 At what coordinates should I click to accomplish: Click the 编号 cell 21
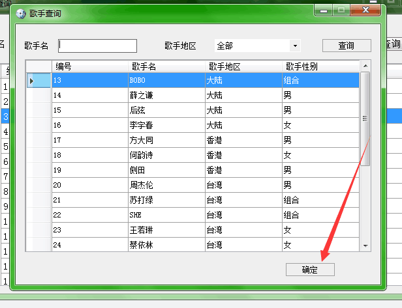pyautogui.click(x=90, y=200)
